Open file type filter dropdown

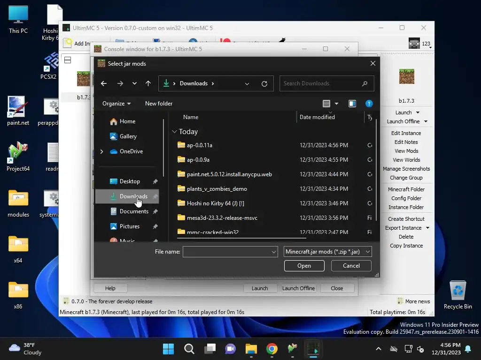pos(327,252)
